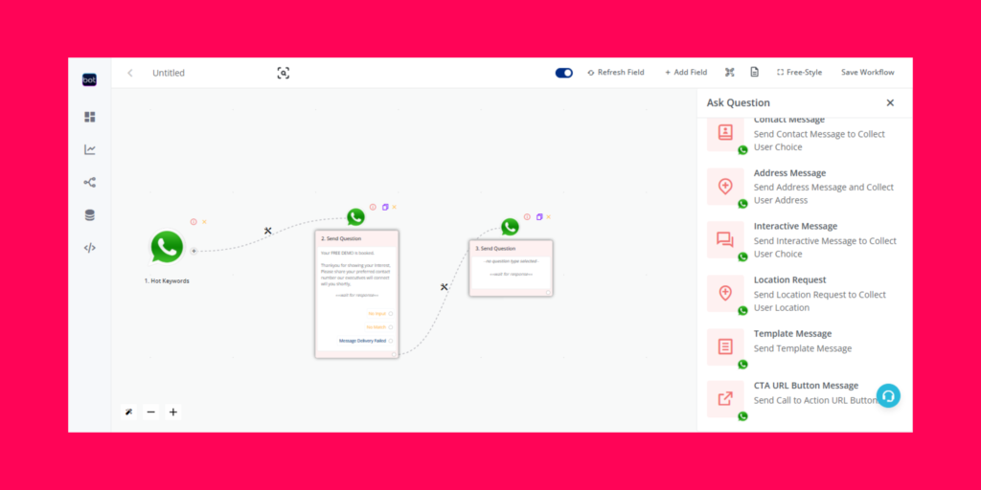Screen dimensions: 981x490
Task: Select Contact Message card icon
Action: tap(725, 132)
